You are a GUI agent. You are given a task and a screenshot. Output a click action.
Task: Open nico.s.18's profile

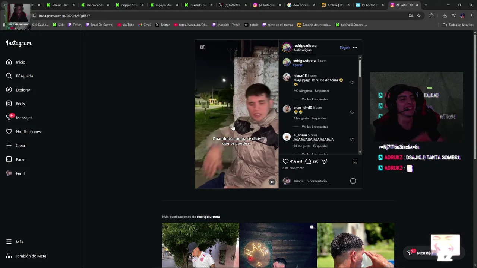300,76
